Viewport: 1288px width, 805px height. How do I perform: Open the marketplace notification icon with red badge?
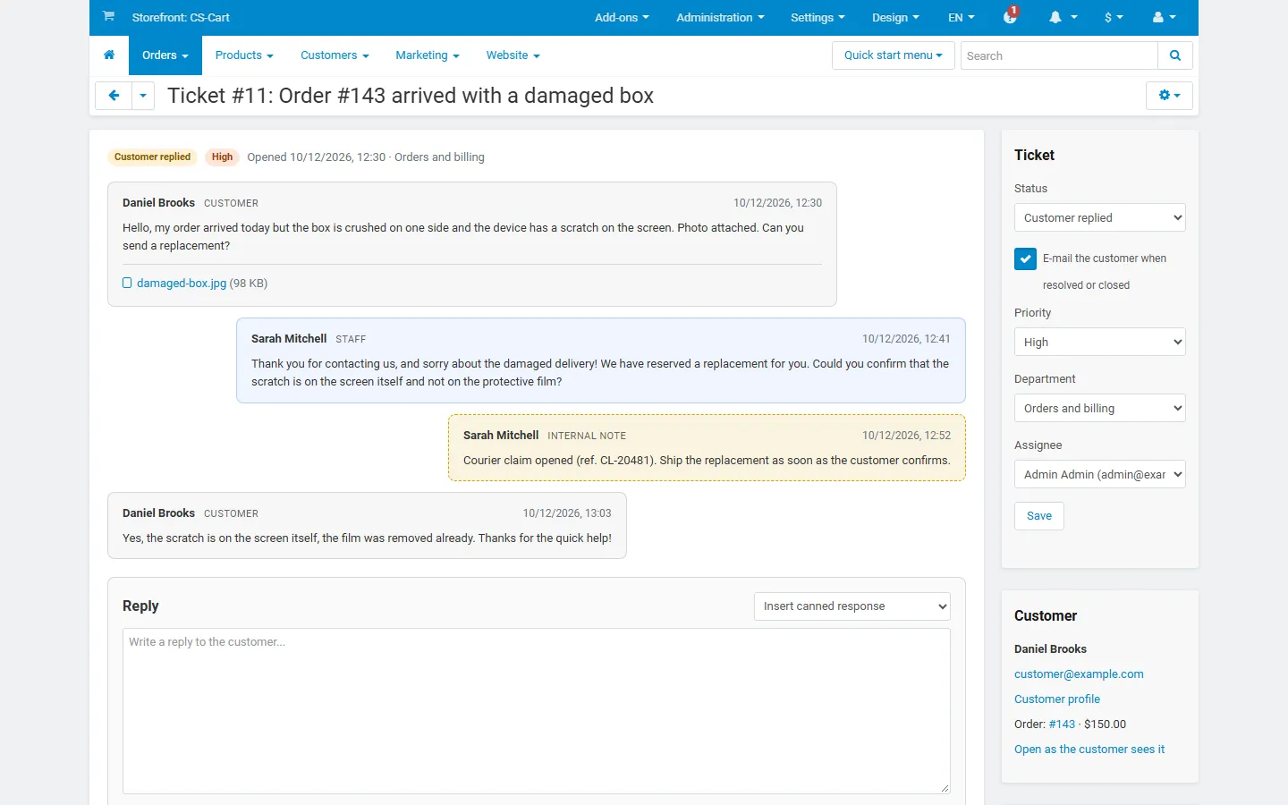click(1011, 16)
